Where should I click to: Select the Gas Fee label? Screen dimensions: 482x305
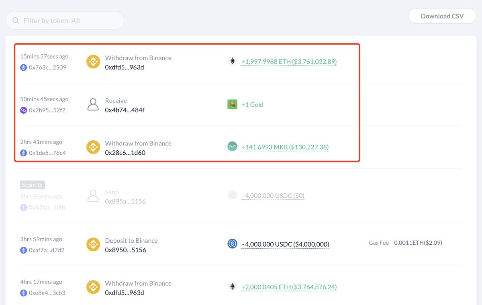[379, 243]
